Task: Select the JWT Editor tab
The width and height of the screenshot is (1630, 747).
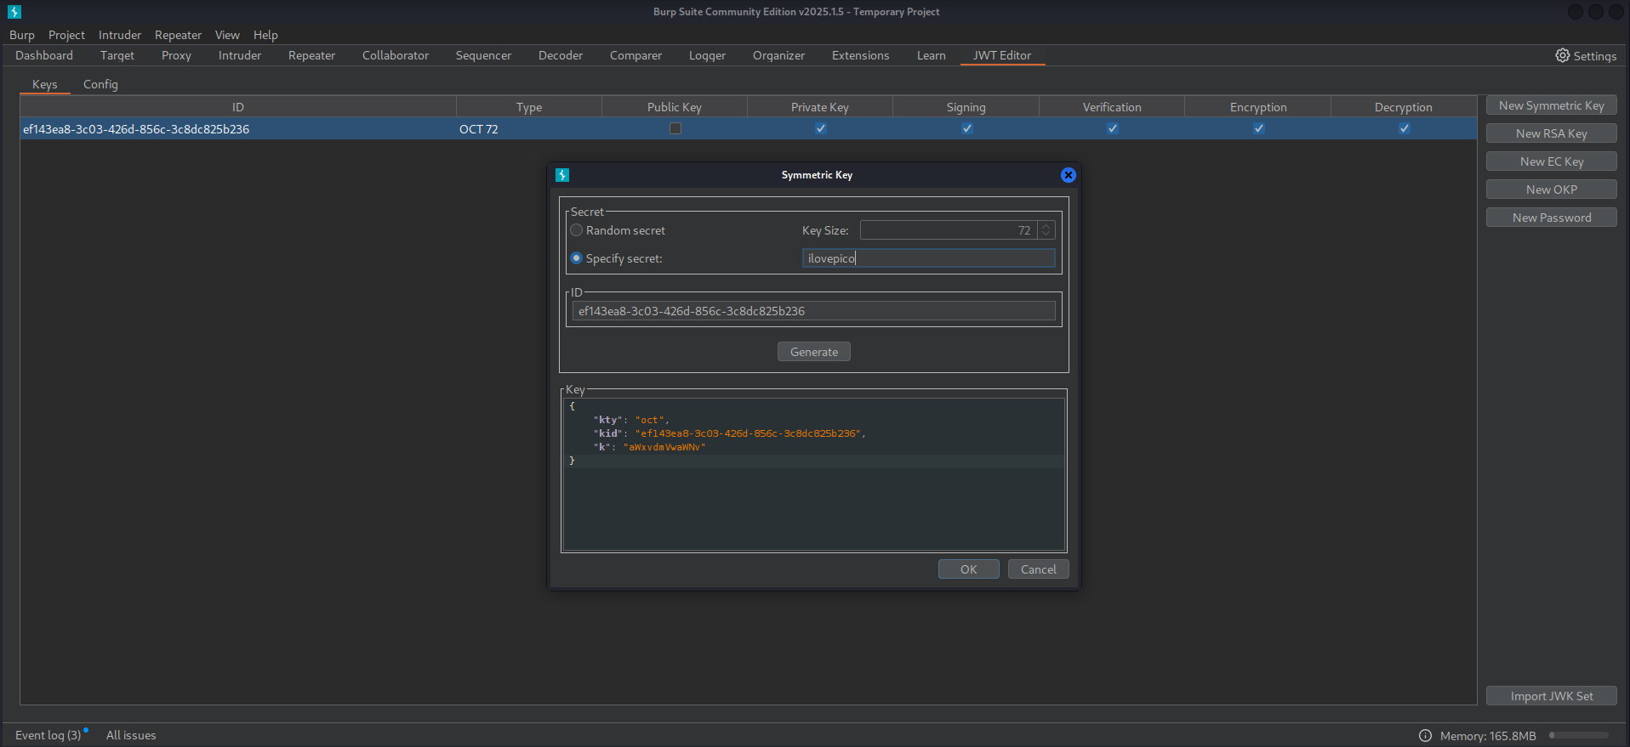Action: coord(1002,55)
